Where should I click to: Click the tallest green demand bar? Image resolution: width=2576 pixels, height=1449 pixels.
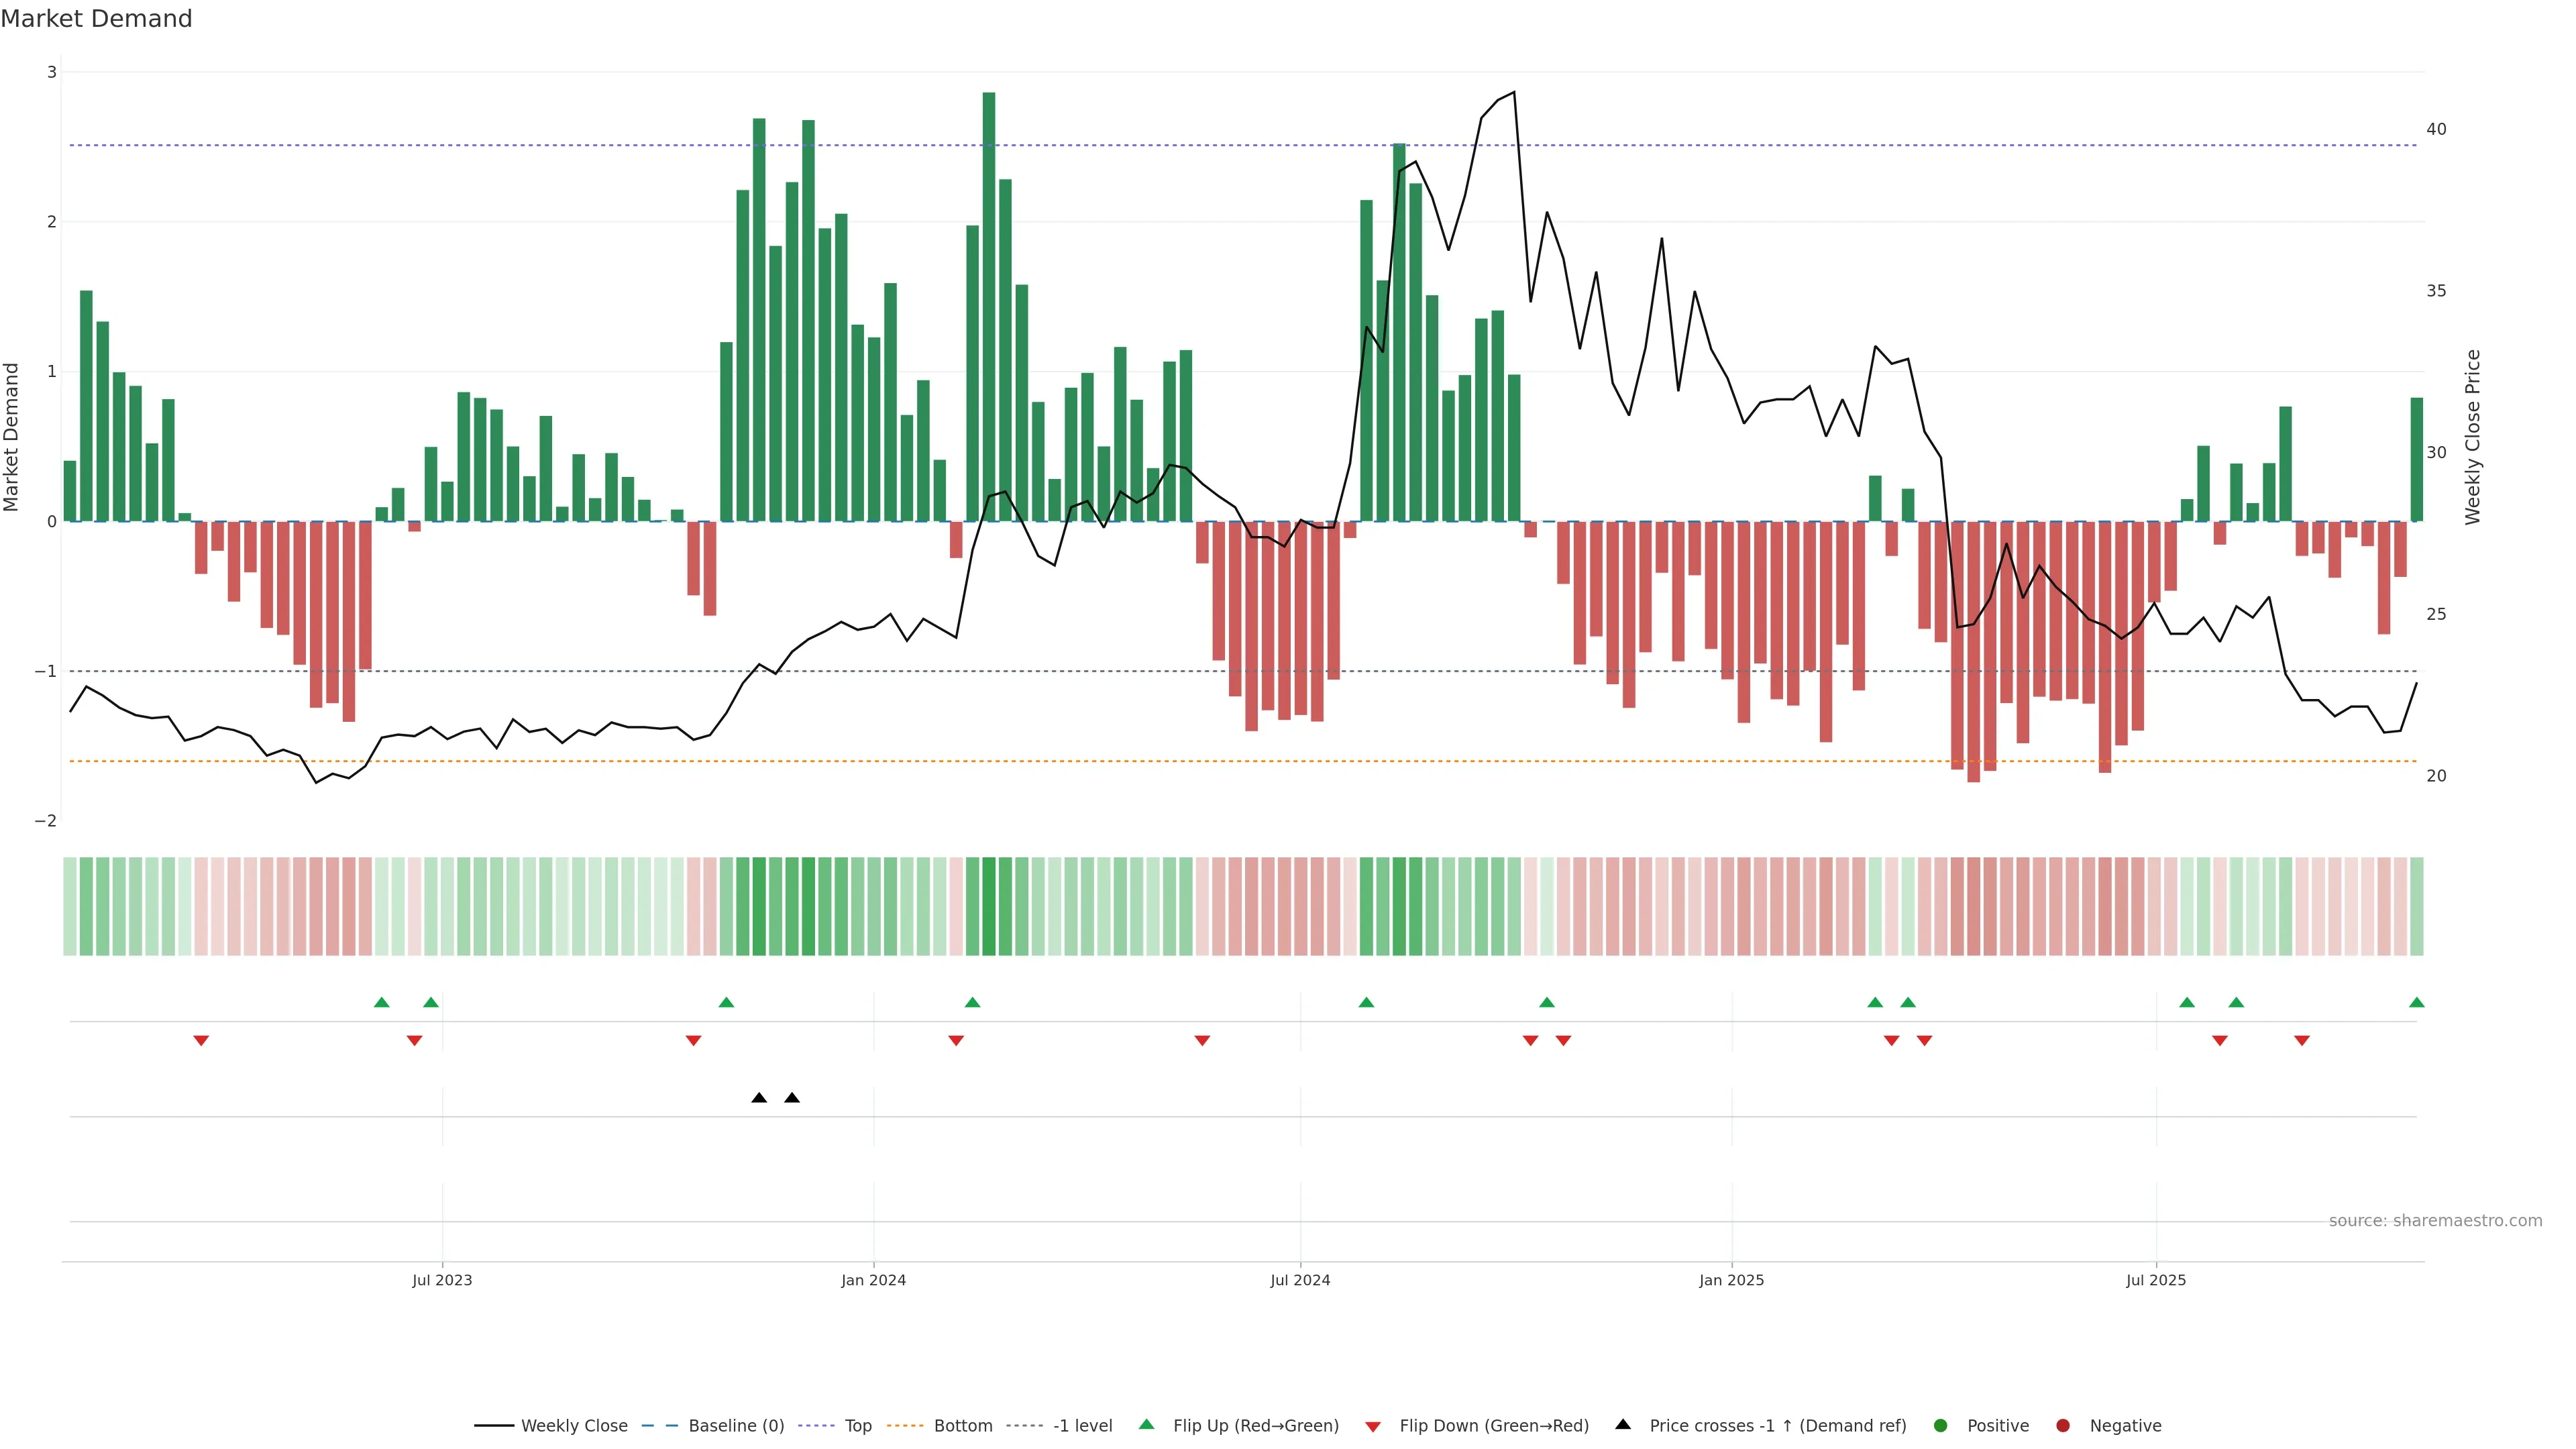[989, 300]
